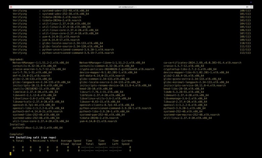
Task: Select 'initscripts-rename-device-10.11.8-4.el9.x86_64' package
Action: click(x=115, y=85)
